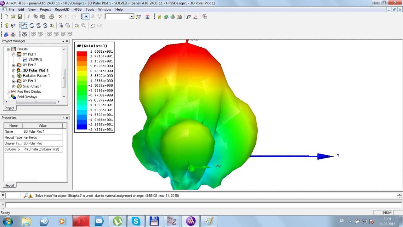The image size is (403, 227).
Task: Select VSWR(1) trace in tree
Action: (x=35, y=60)
